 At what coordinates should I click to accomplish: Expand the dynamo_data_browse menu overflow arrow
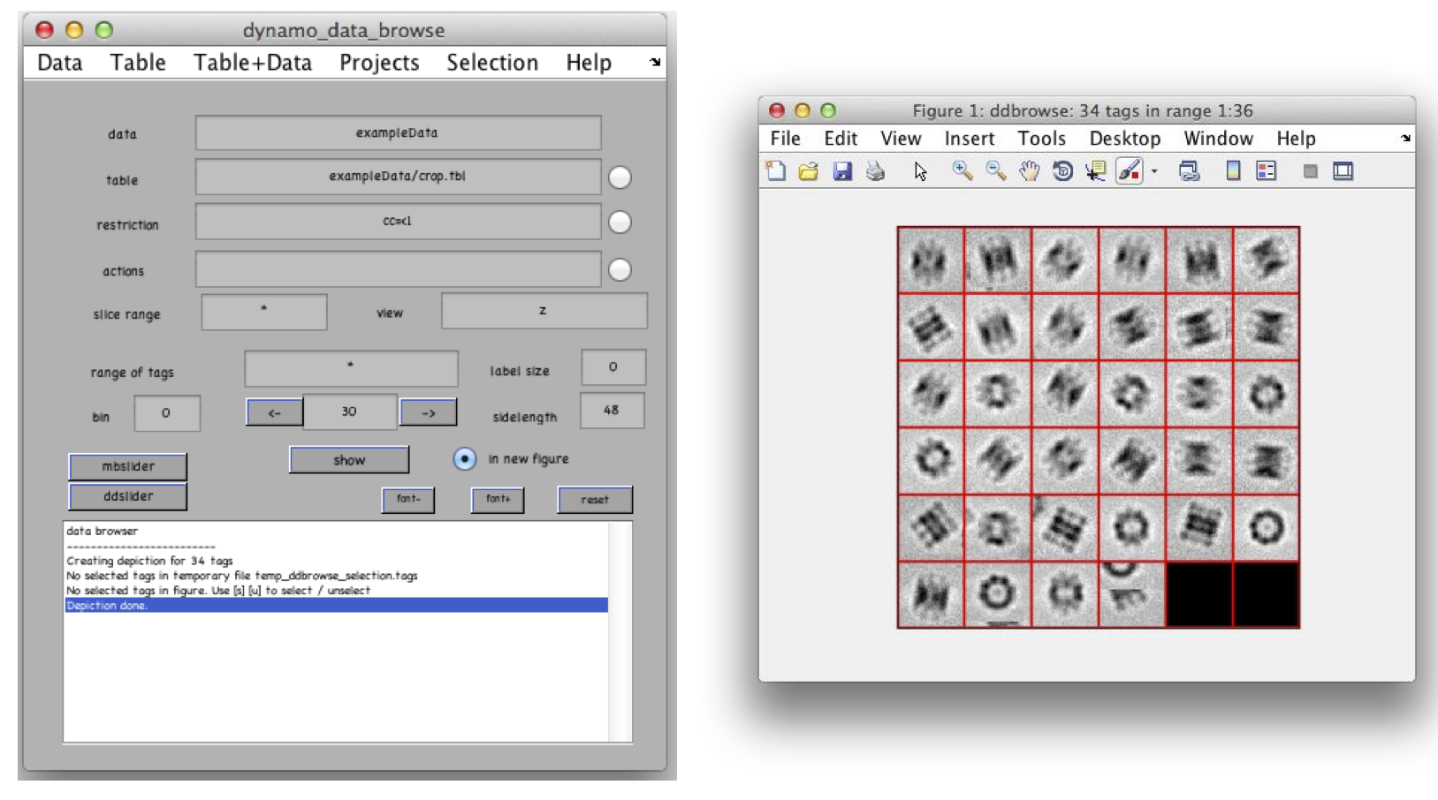point(655,62)
